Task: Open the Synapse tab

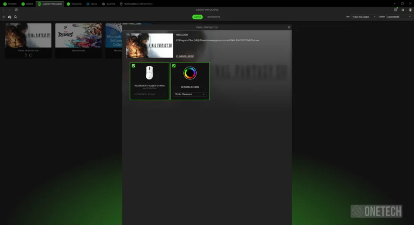Action: pos(10,4)
